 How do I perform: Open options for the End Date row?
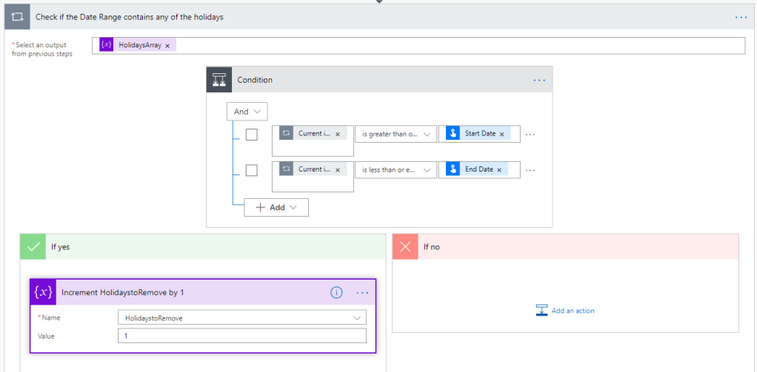coord(530,170)
